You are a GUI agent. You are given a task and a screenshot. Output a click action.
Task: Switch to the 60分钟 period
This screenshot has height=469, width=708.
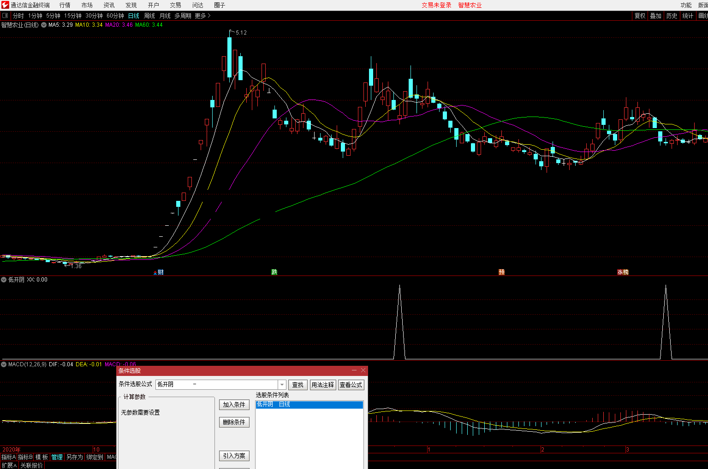[115, 16]
